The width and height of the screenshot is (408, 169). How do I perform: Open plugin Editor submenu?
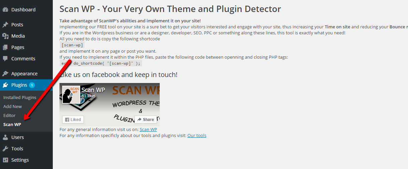coord(9,116)
